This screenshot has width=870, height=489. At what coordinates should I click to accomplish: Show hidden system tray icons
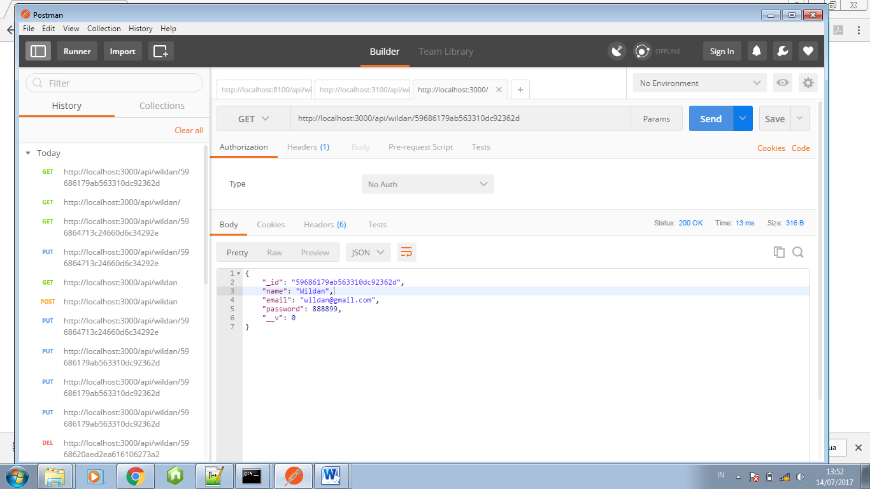(738, 476)
